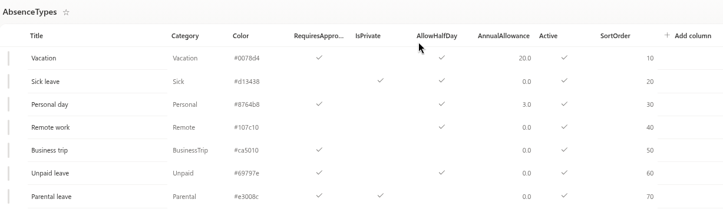Select color value #ca5010

246,150
